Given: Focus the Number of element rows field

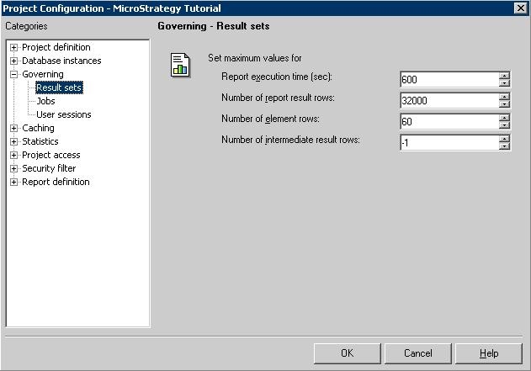Looking at the screenshot, I should [449, 121].
